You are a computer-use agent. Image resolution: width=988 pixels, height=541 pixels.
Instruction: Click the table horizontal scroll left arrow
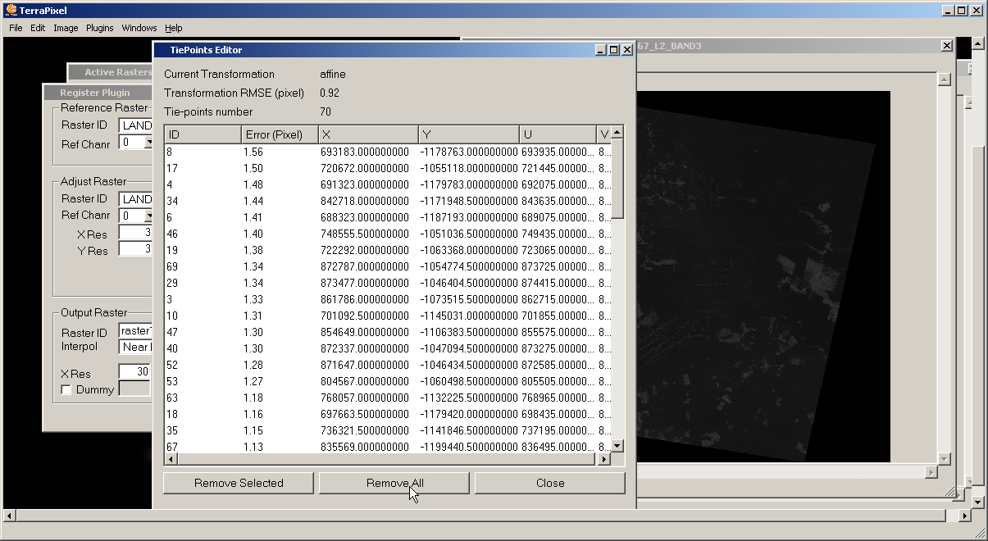coord(170,459)
